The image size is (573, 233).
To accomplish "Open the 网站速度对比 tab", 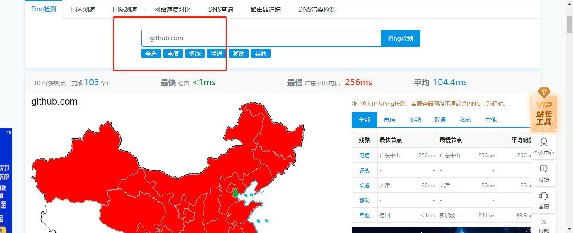I will click(x=173, y=9).
